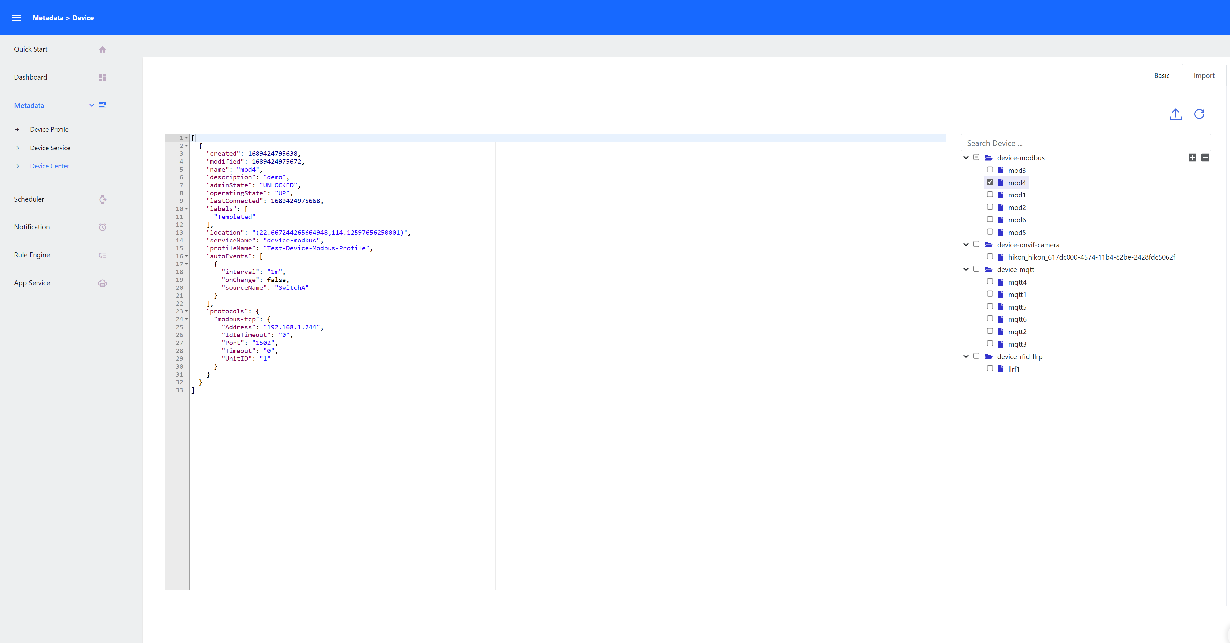
Task: Select the Rule Engine icon
Action: [103, 255]
